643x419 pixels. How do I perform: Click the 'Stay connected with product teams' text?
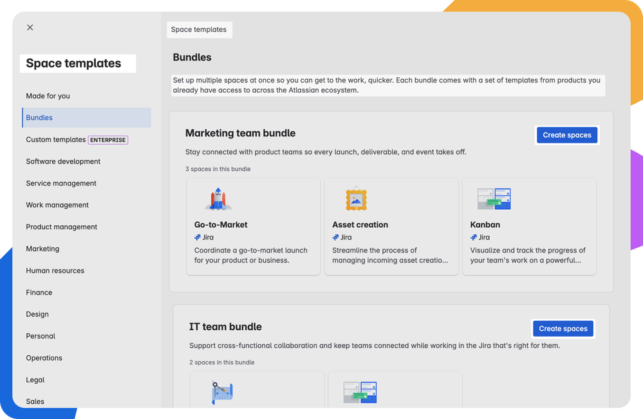(x=326, y=152)
